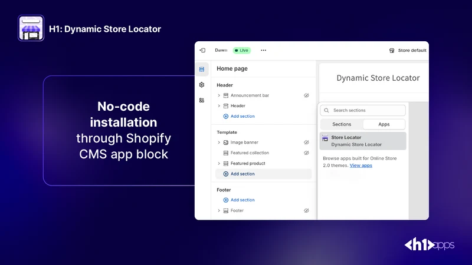Expand the Header section row
This screenshot has width=472, height=265.
click(219, 106)
